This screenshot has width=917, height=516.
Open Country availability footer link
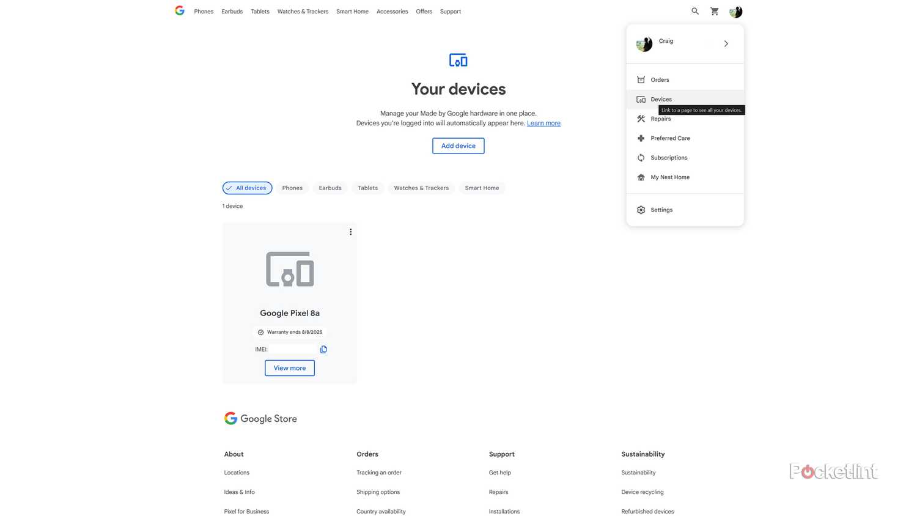tap(381, 512)
